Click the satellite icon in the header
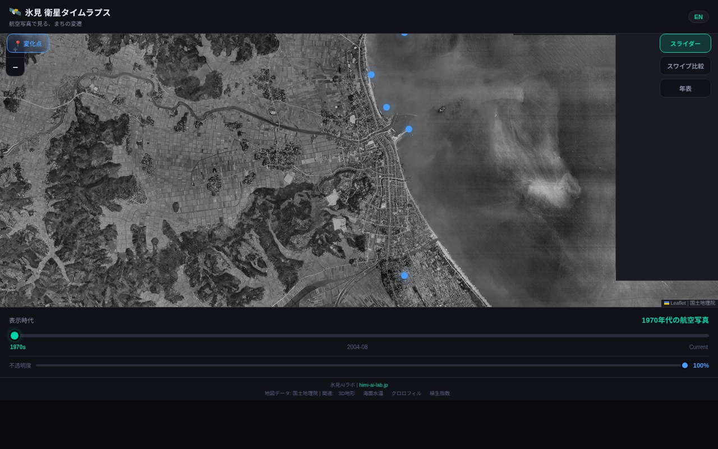 [x=15, y=12]
